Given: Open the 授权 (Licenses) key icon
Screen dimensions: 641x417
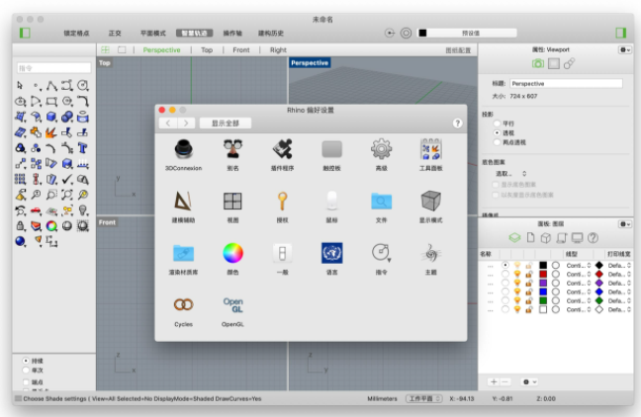Looking at the screenshot, I should click(282, 202).
